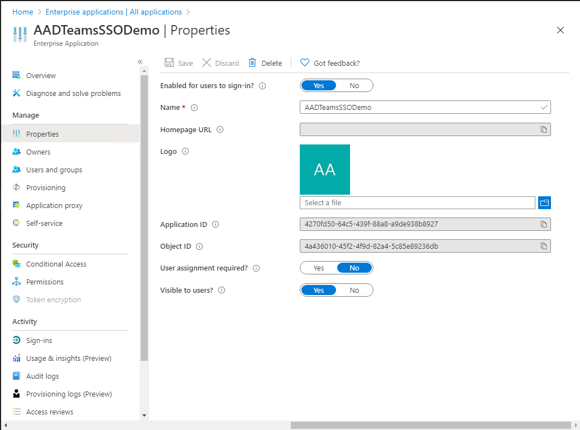Click the Sign-ins arrow icon

click(16, 340)
